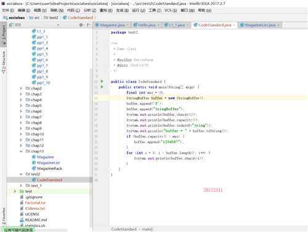This screenshot has height=232, width=308.
Task: Open the Favorites tool window sidebar button
Action: (4, 217)
